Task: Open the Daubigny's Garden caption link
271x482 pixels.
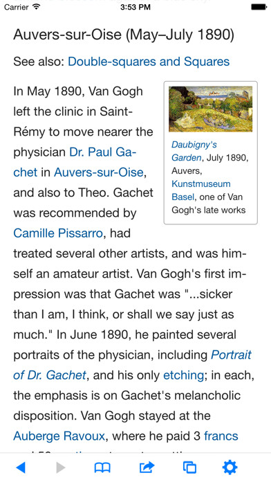Action: pyautogui.click(x=194, y=151)
